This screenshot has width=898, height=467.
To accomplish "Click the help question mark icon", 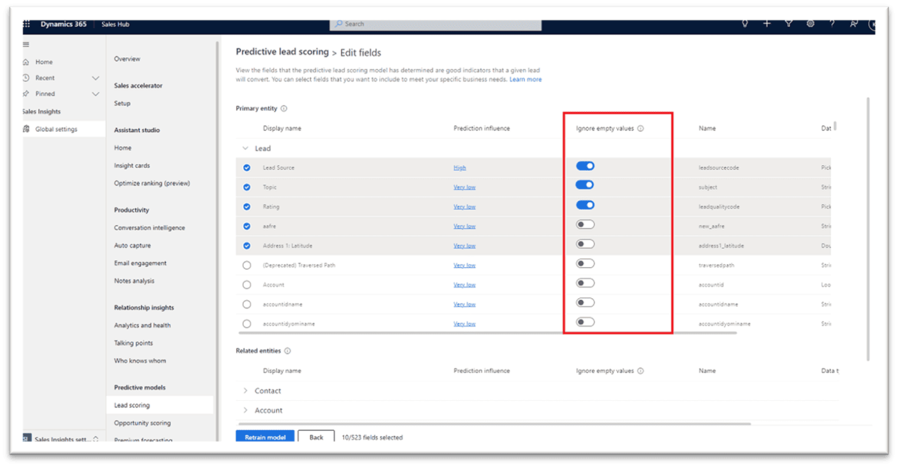I will (x=832, y=24).
